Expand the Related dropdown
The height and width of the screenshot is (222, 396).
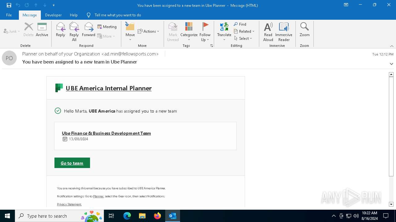(244, 31)
